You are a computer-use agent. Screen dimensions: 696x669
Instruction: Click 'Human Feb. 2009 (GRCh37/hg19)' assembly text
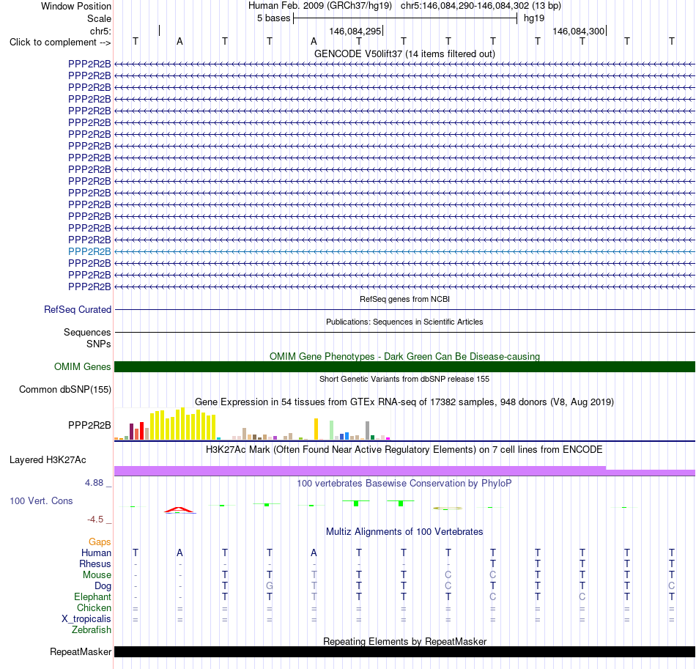(320, 6)
